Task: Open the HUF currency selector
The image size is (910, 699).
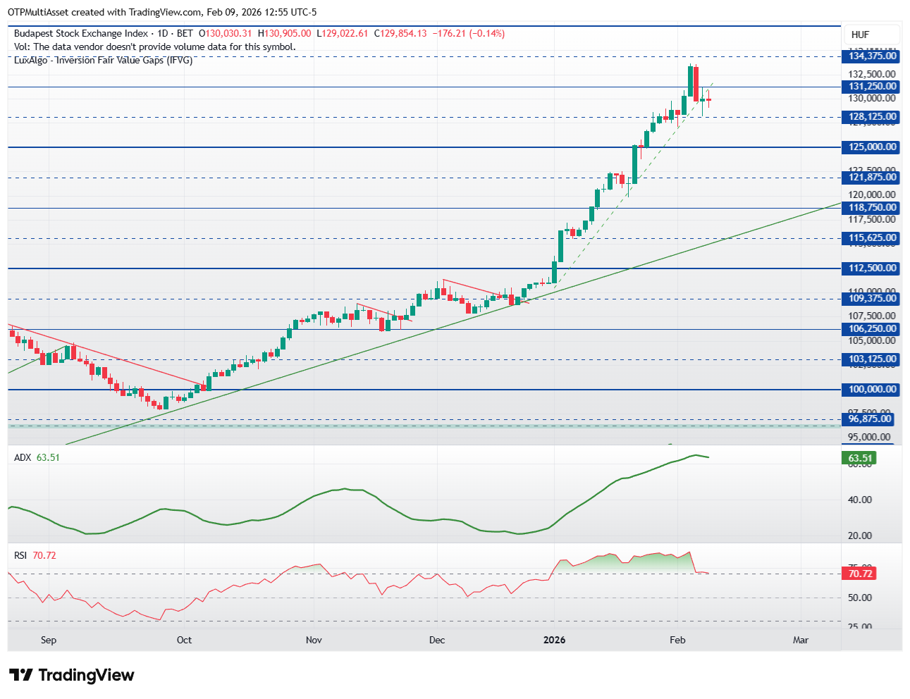Action: 860,35
